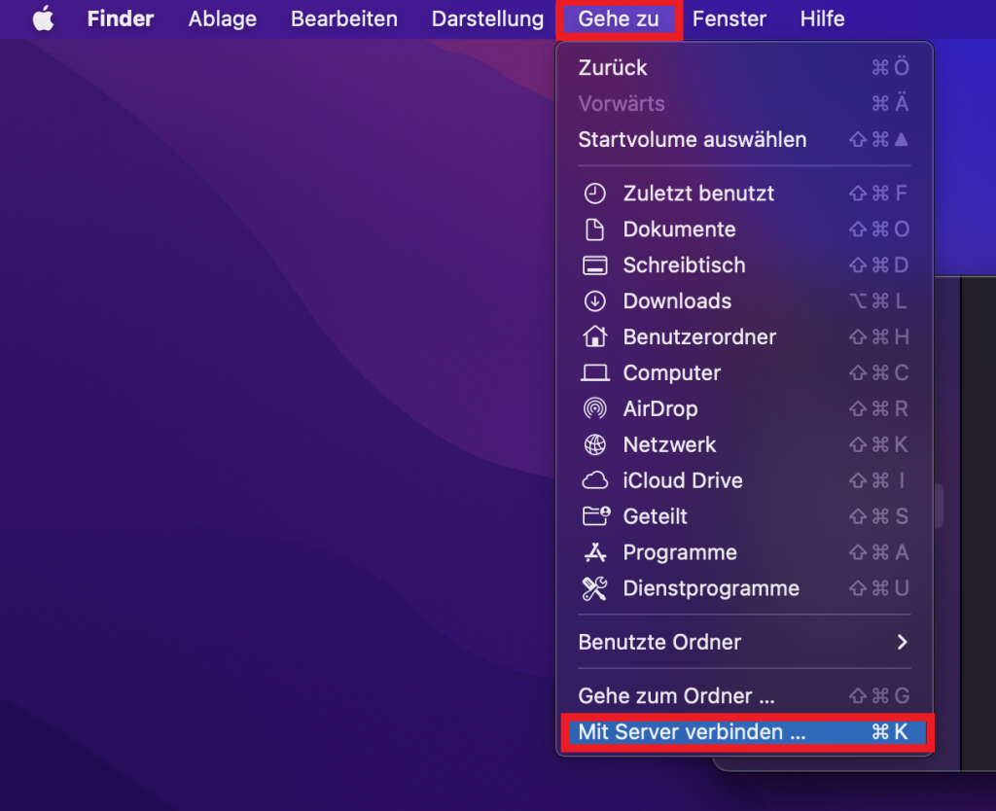
Task: Expand the Benutzte Ordner submenu arrow
Action: [x=902, y=642]
